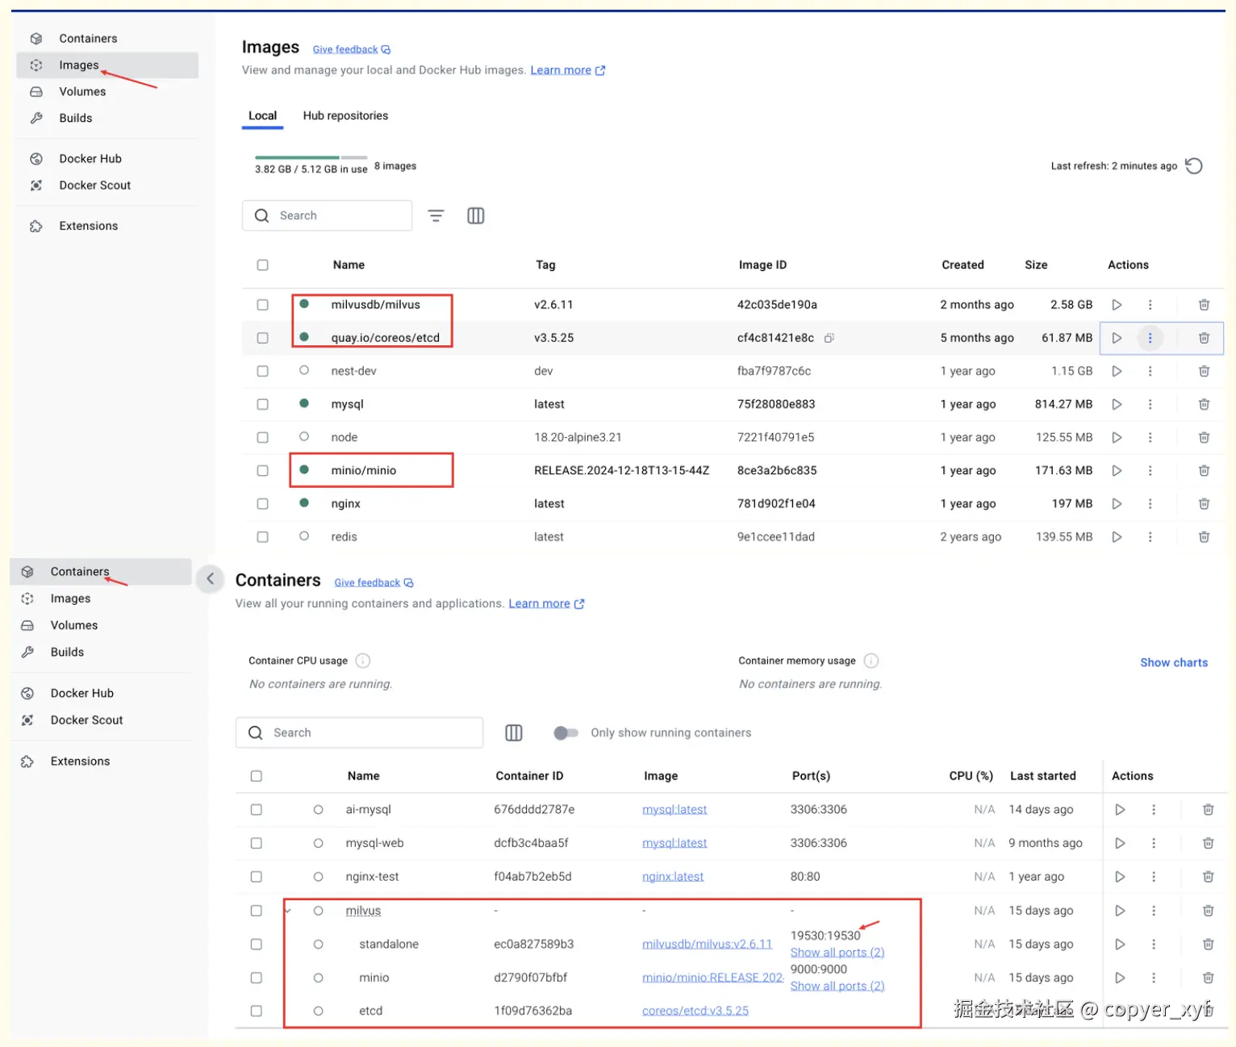1236x1047 pixels.
Task: Open Learn more link under Images heading
Action: (x=567, y=70)
